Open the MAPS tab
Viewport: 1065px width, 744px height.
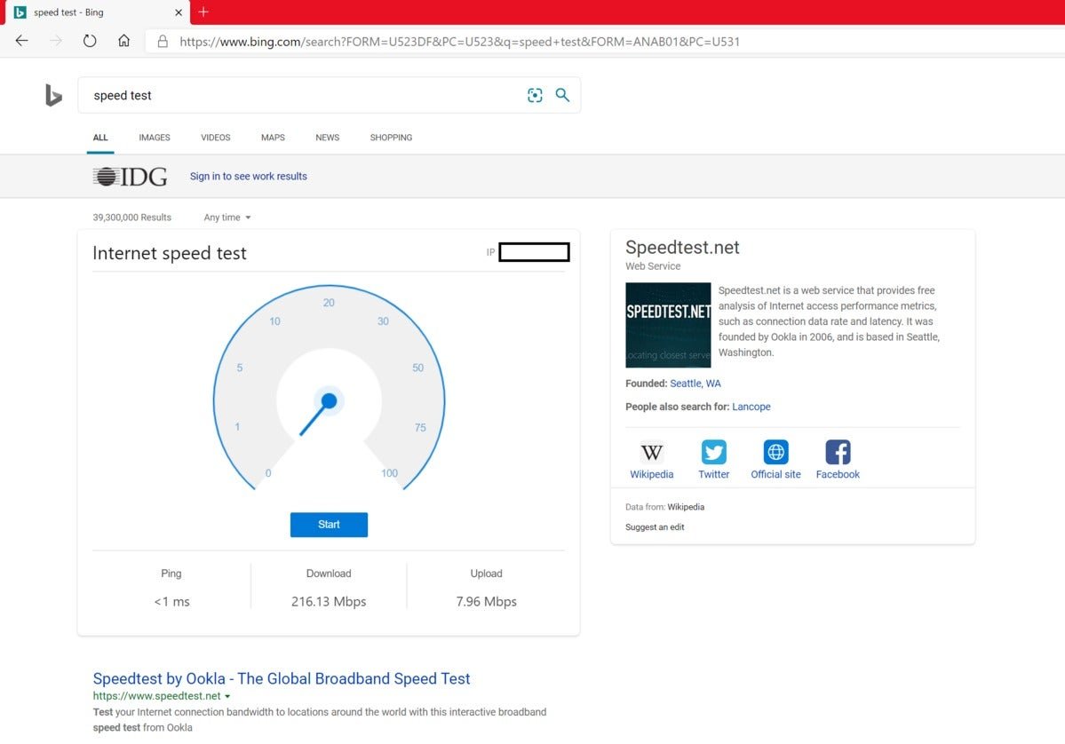pyautogui.click(x=273, y=137)
